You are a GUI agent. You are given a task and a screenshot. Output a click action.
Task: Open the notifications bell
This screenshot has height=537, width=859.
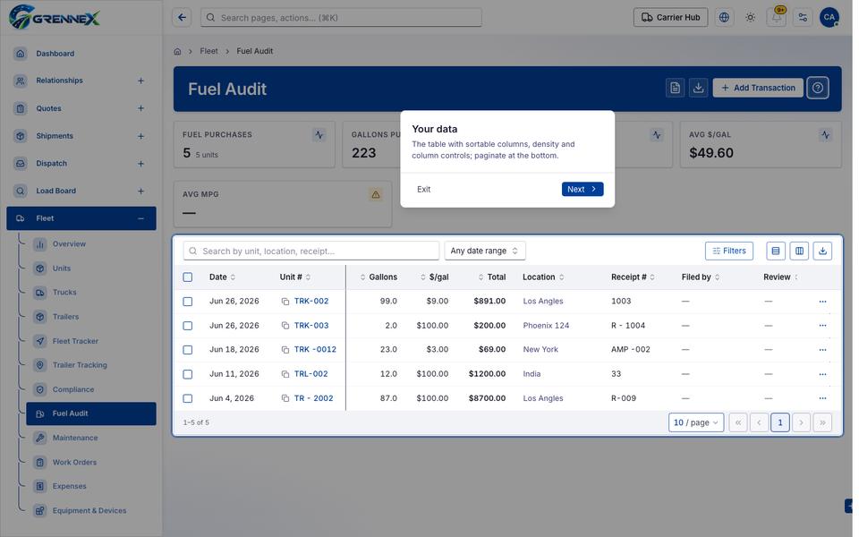point(777,18)
